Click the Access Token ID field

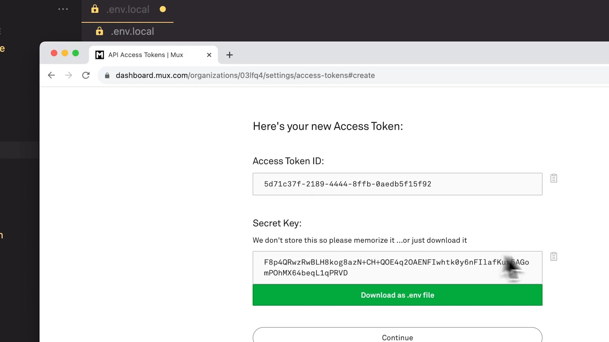397,184
